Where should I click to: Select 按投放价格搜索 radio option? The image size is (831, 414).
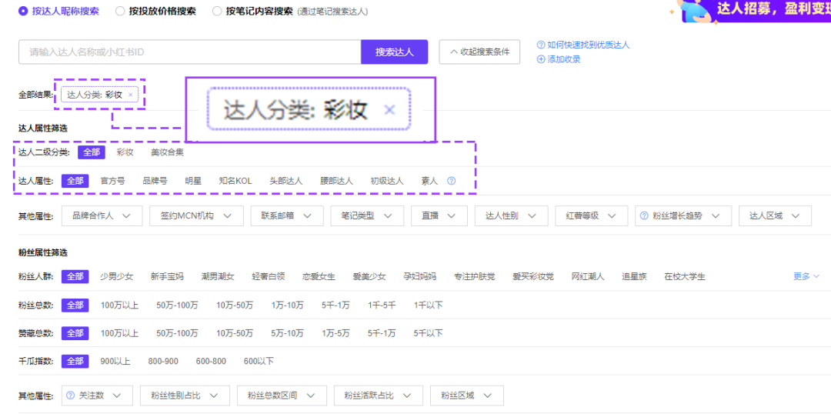click(x=120, y=12)
